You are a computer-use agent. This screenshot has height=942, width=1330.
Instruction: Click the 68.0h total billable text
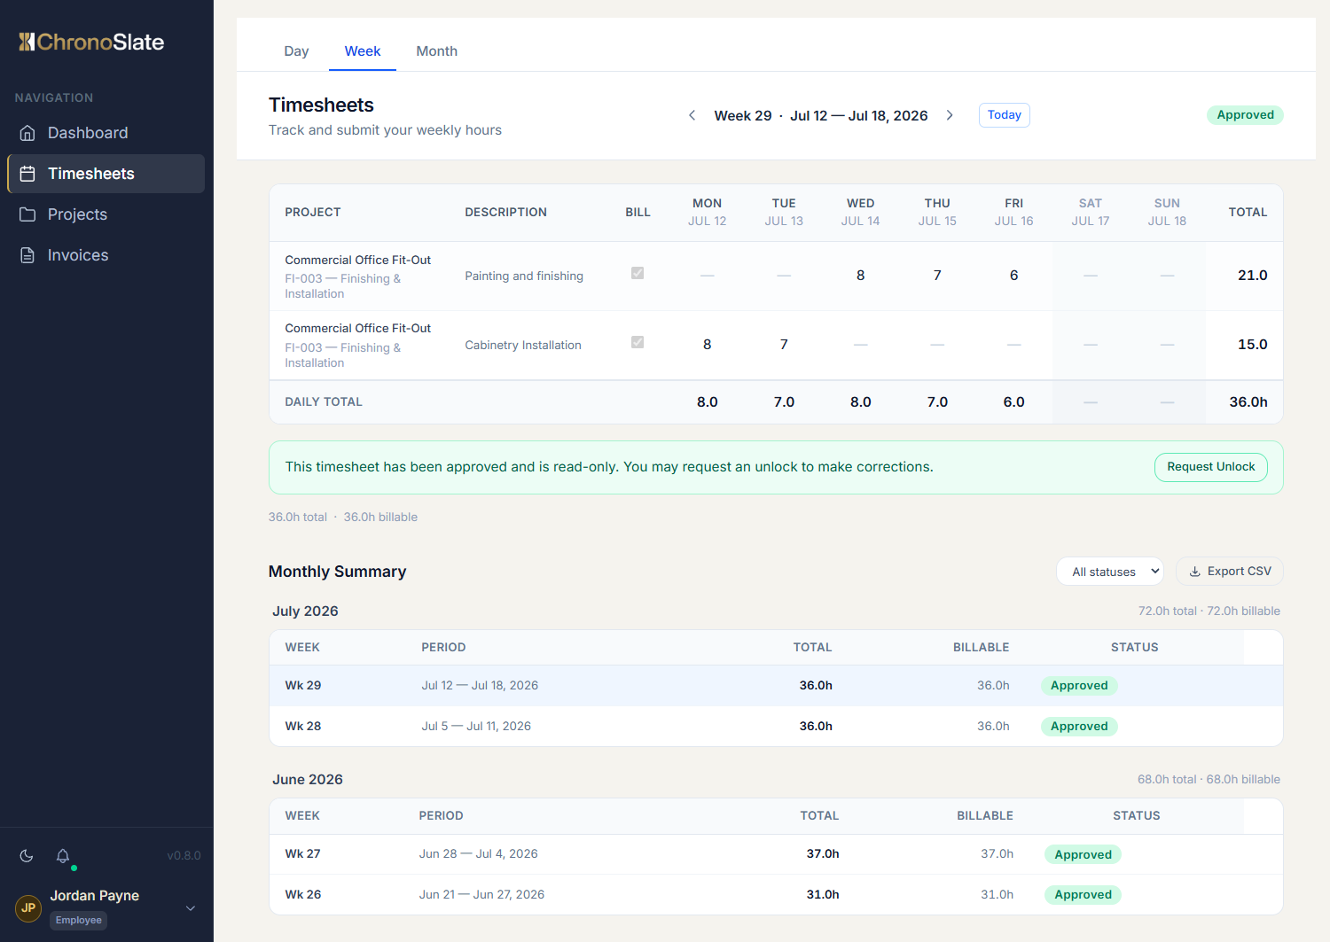(1209, 780)
